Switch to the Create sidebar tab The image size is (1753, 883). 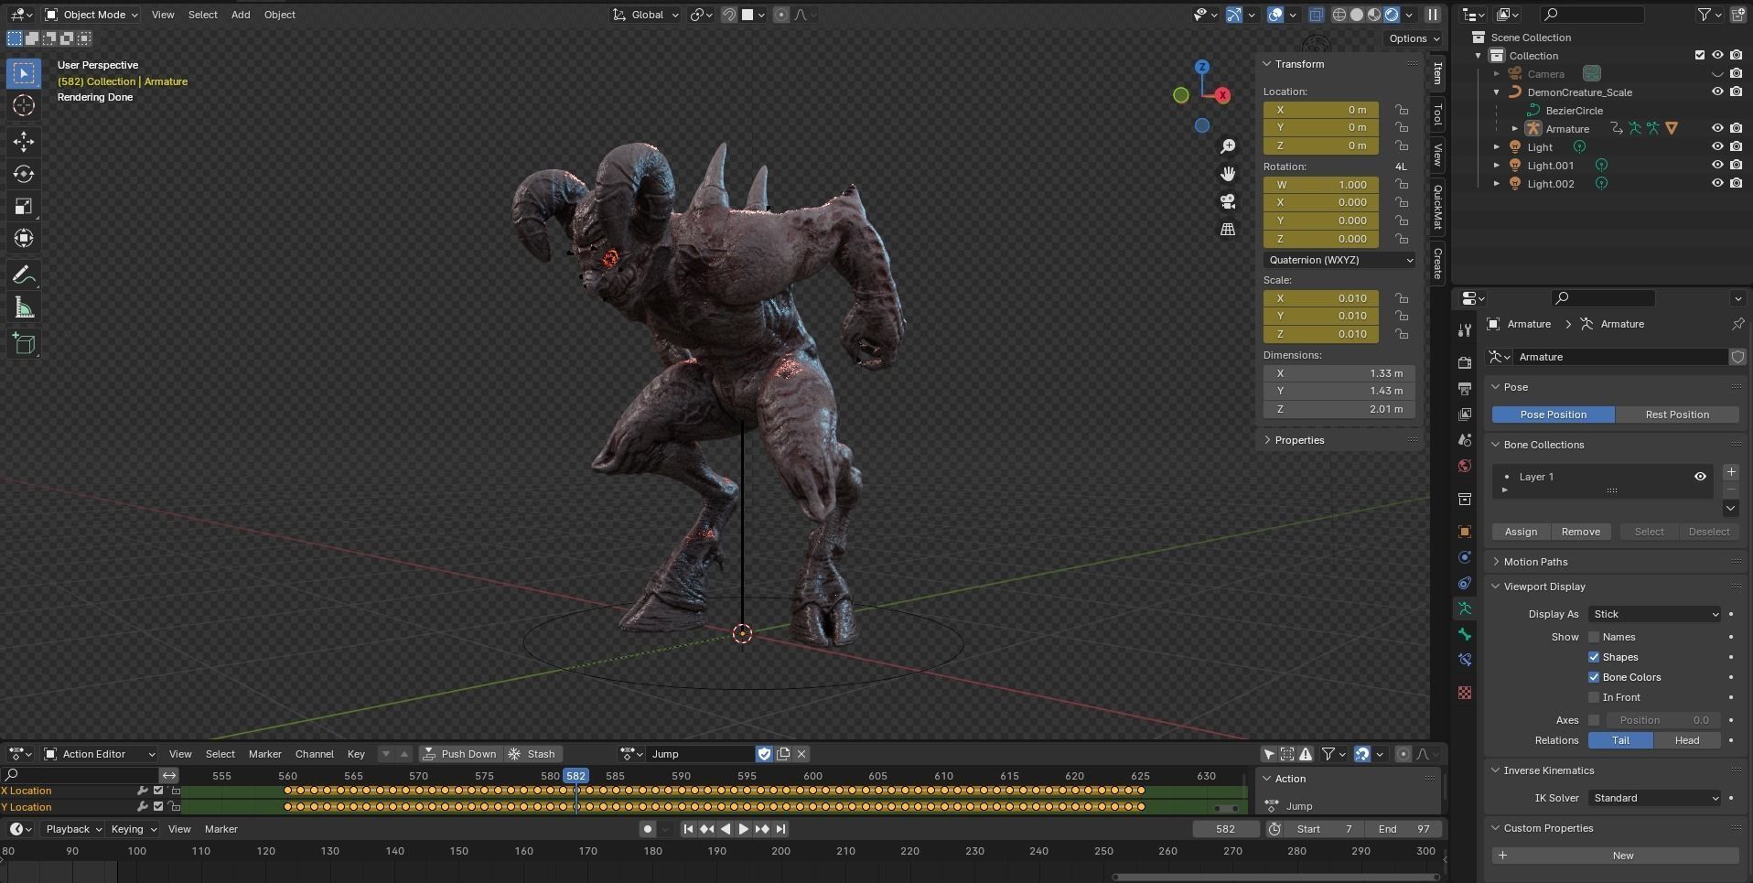pyautogui.click(x=1438, y=263)
